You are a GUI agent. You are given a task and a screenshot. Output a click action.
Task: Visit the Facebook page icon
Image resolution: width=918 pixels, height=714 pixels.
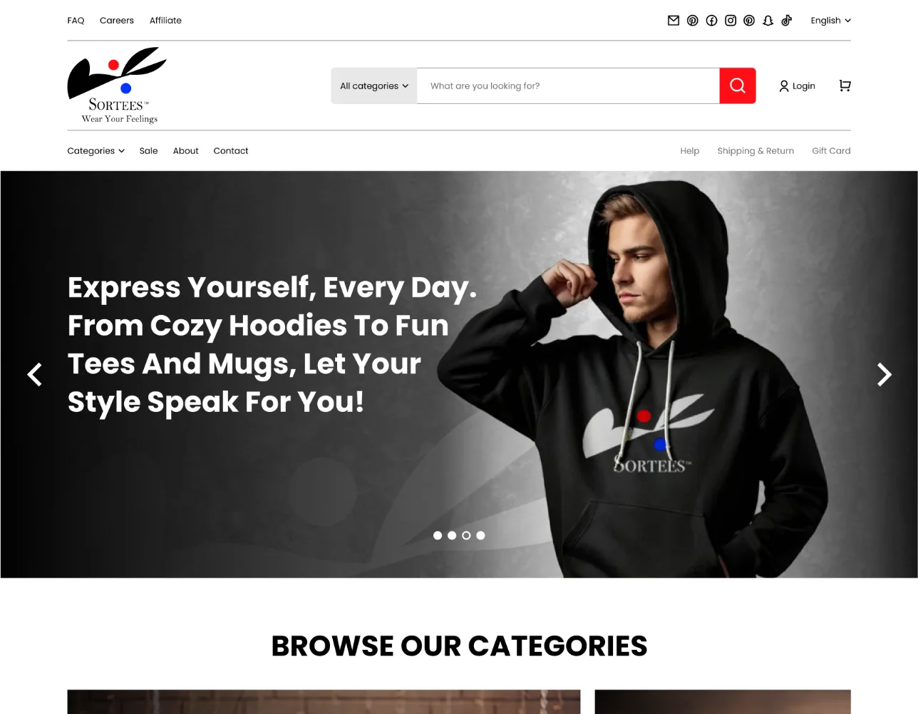[x=711, y=21]
